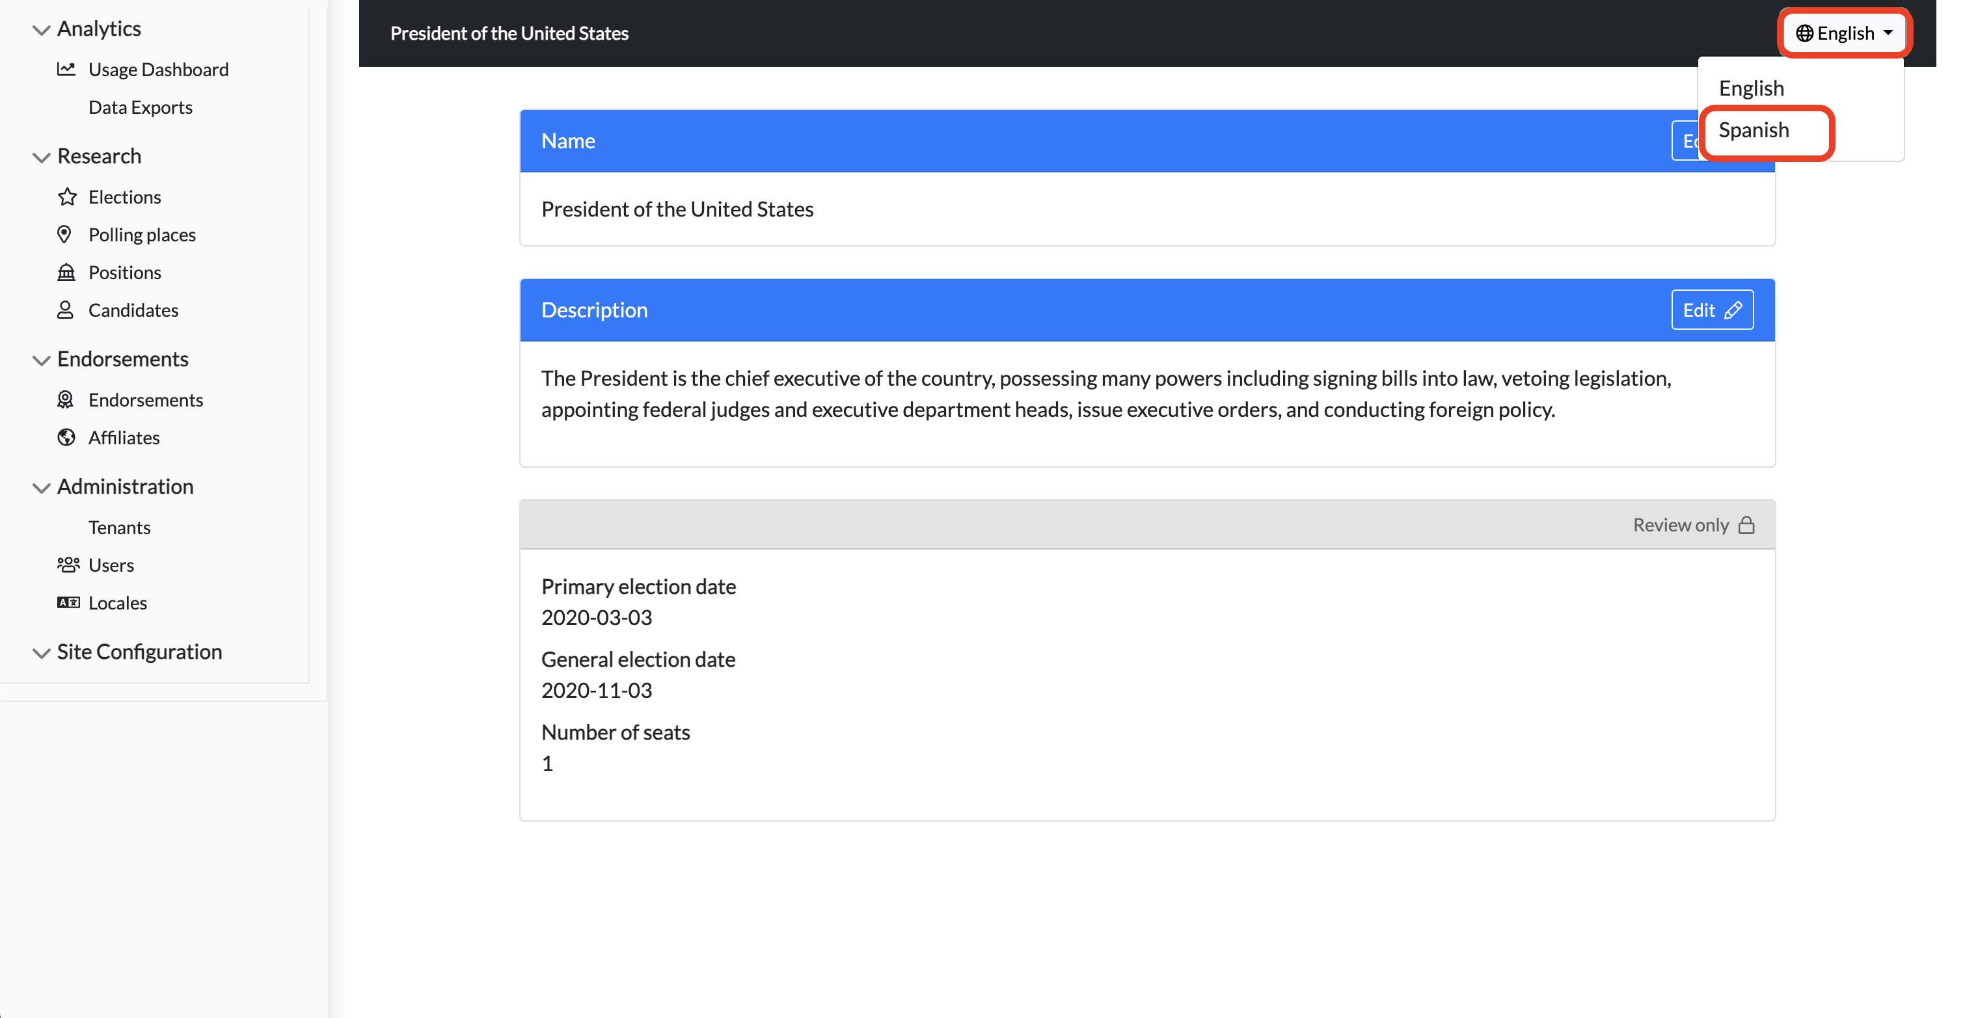Click the Description card header title
The width and height of the screenshot is (1965, 1018).
click(594, 310)
